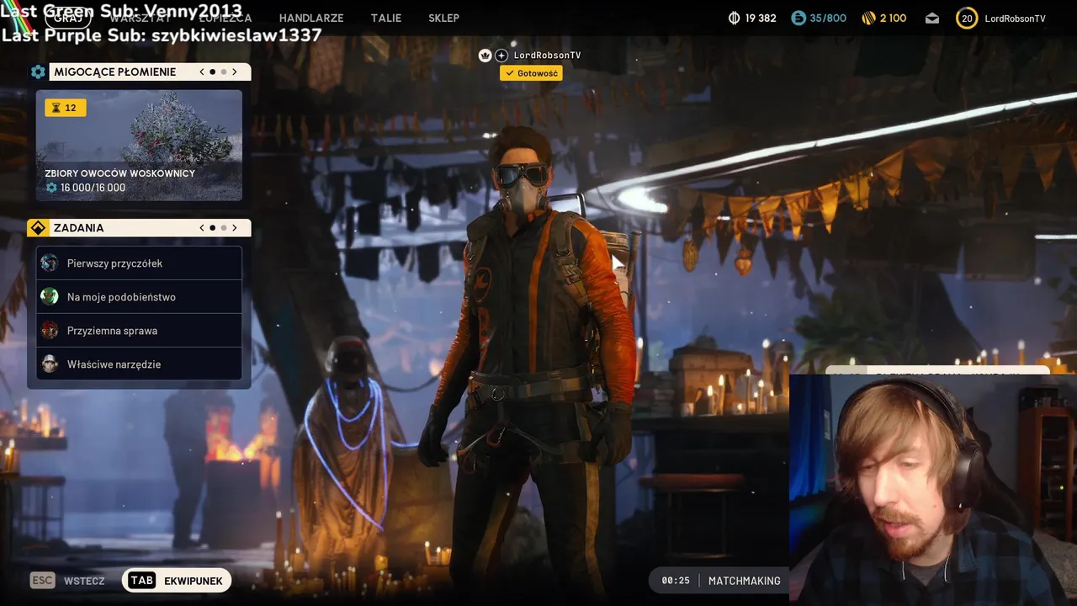Select first page dot in MIGOCĄCE PŁOMIENIE
This screenshot has width=1077, height=606.
pos(212,72)
